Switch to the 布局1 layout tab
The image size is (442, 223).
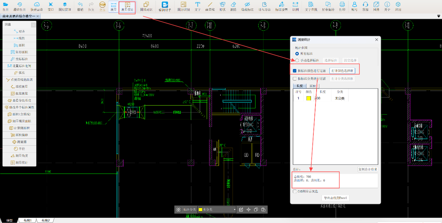pos(27,221)
